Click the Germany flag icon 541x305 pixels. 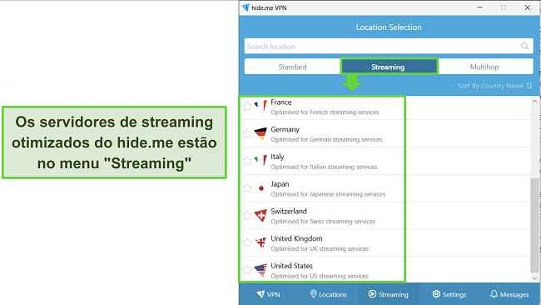pos(261,133)
